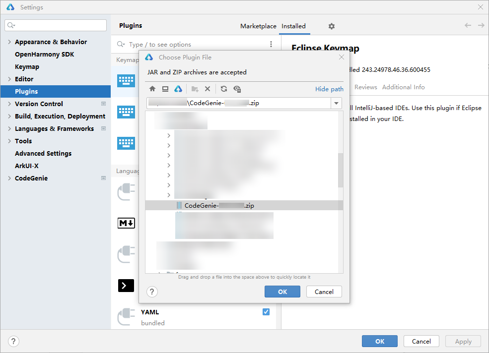Go to home directory in file chooser
Image resolution: width=489 pixels, height=353 pixels.
(x=152, y=89)
